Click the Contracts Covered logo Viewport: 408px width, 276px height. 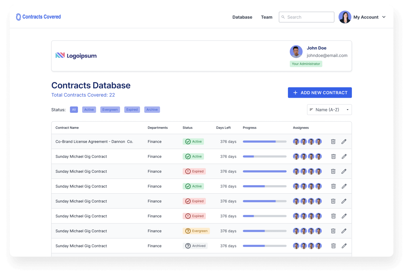click(38, 17)
